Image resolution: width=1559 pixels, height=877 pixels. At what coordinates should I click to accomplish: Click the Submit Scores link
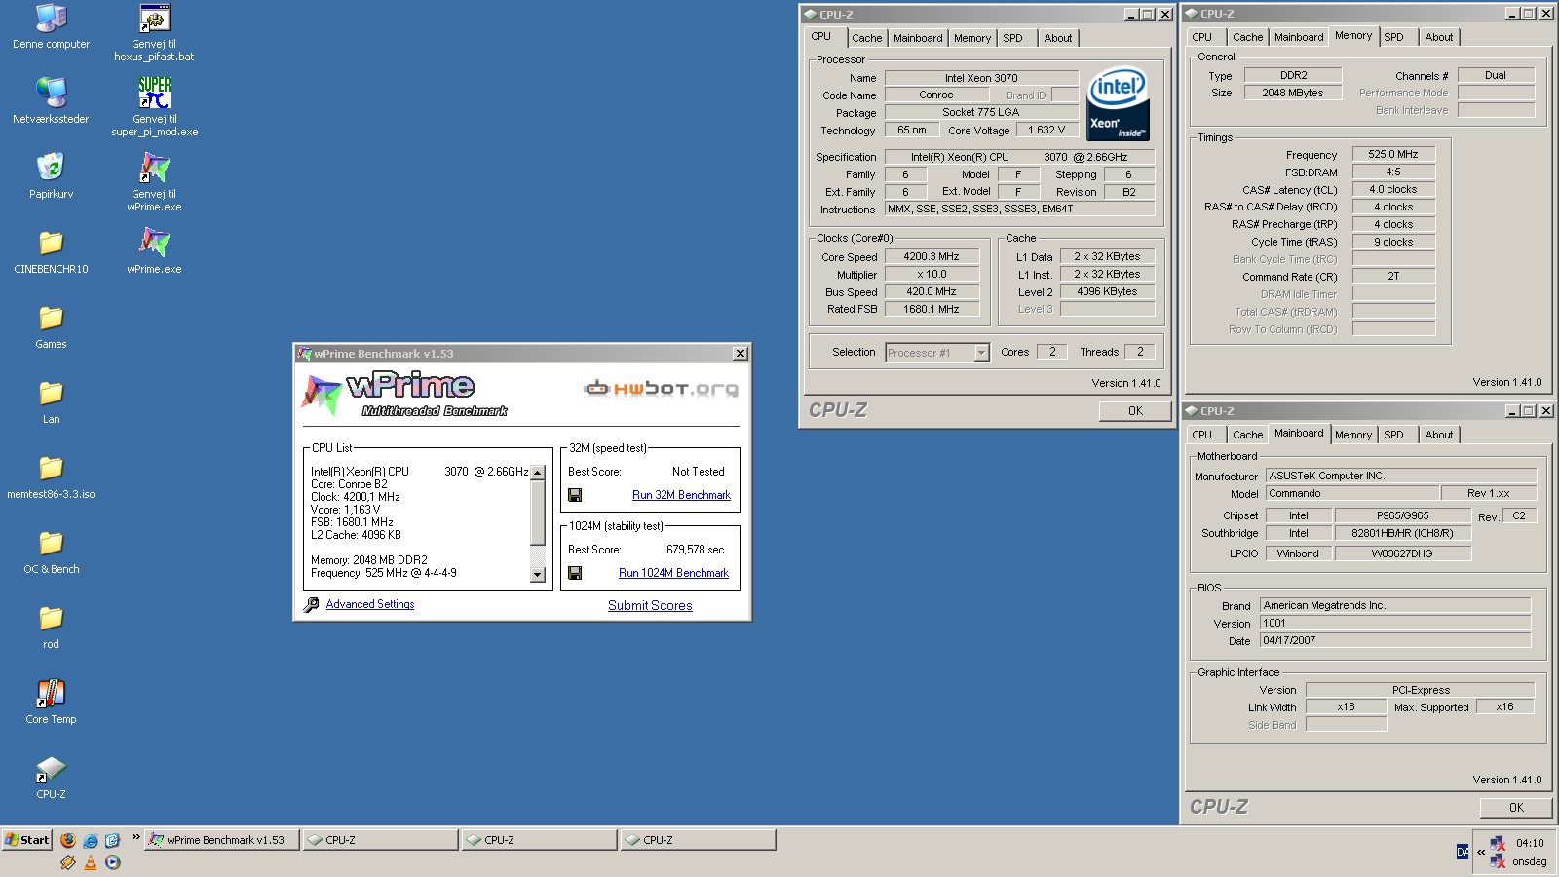650,605
